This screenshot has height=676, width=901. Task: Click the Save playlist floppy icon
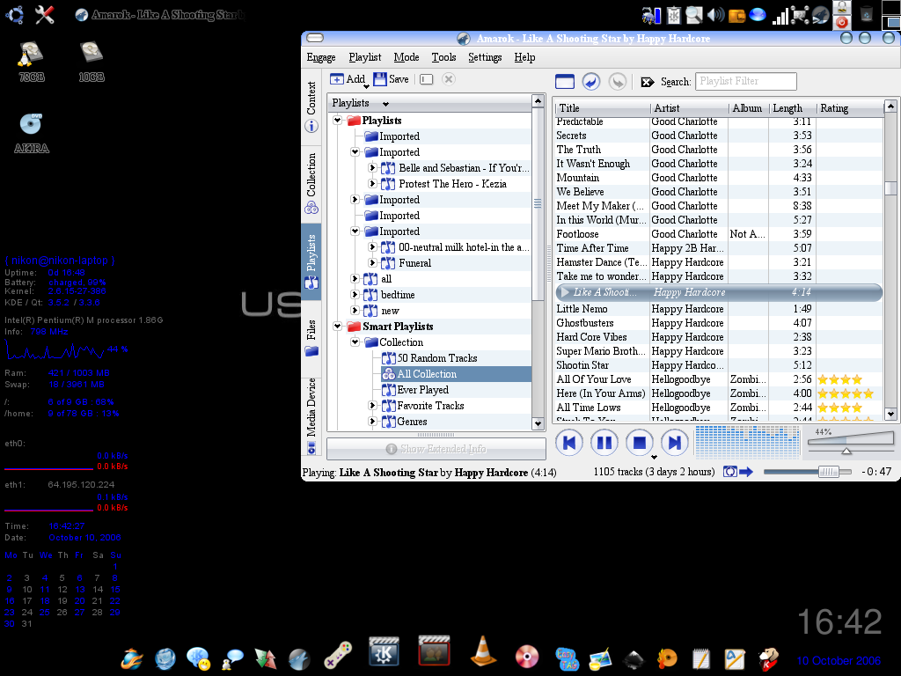tap(391, 79)
